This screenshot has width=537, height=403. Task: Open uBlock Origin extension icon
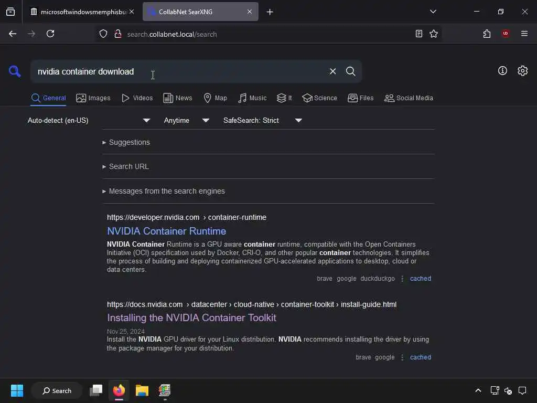pos(506,34)
